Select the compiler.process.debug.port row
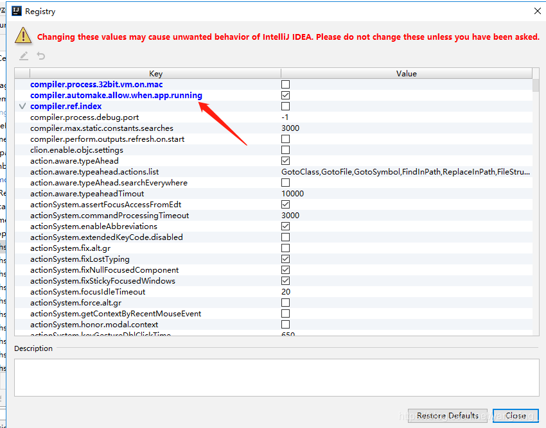 click(274, 117)
